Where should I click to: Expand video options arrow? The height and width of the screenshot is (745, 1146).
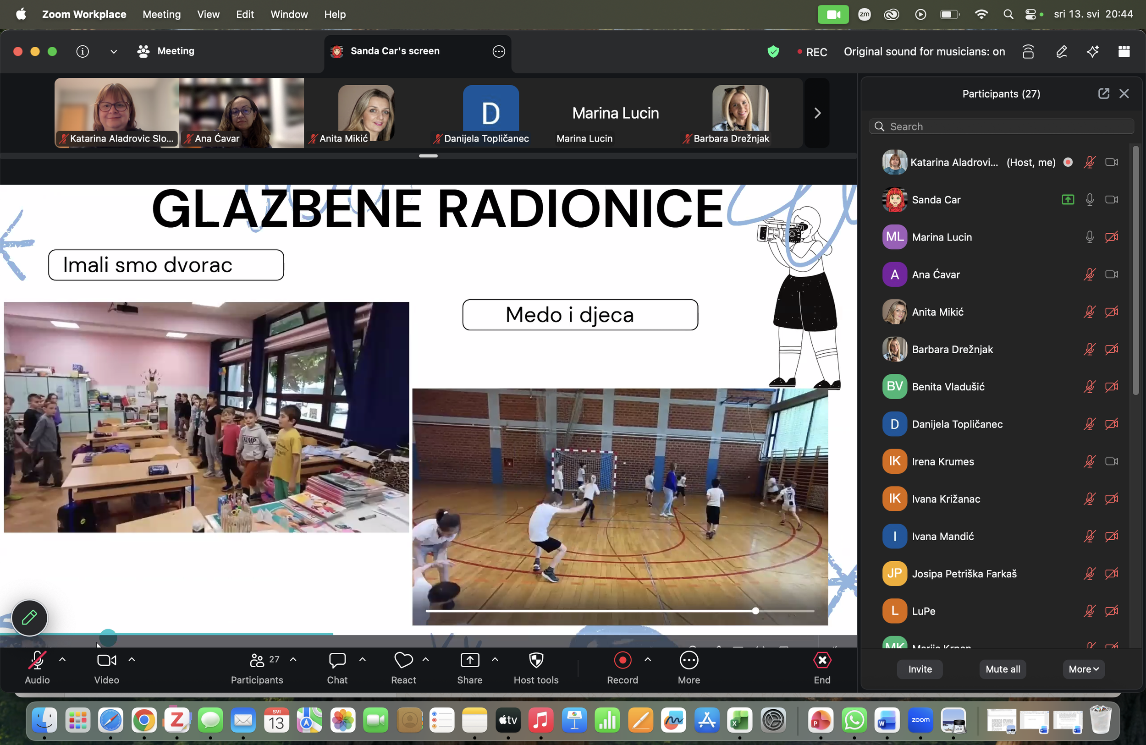click(x=132, y=660)
